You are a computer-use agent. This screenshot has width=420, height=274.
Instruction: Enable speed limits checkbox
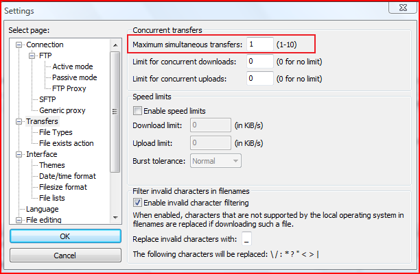(x=137, y=111)
